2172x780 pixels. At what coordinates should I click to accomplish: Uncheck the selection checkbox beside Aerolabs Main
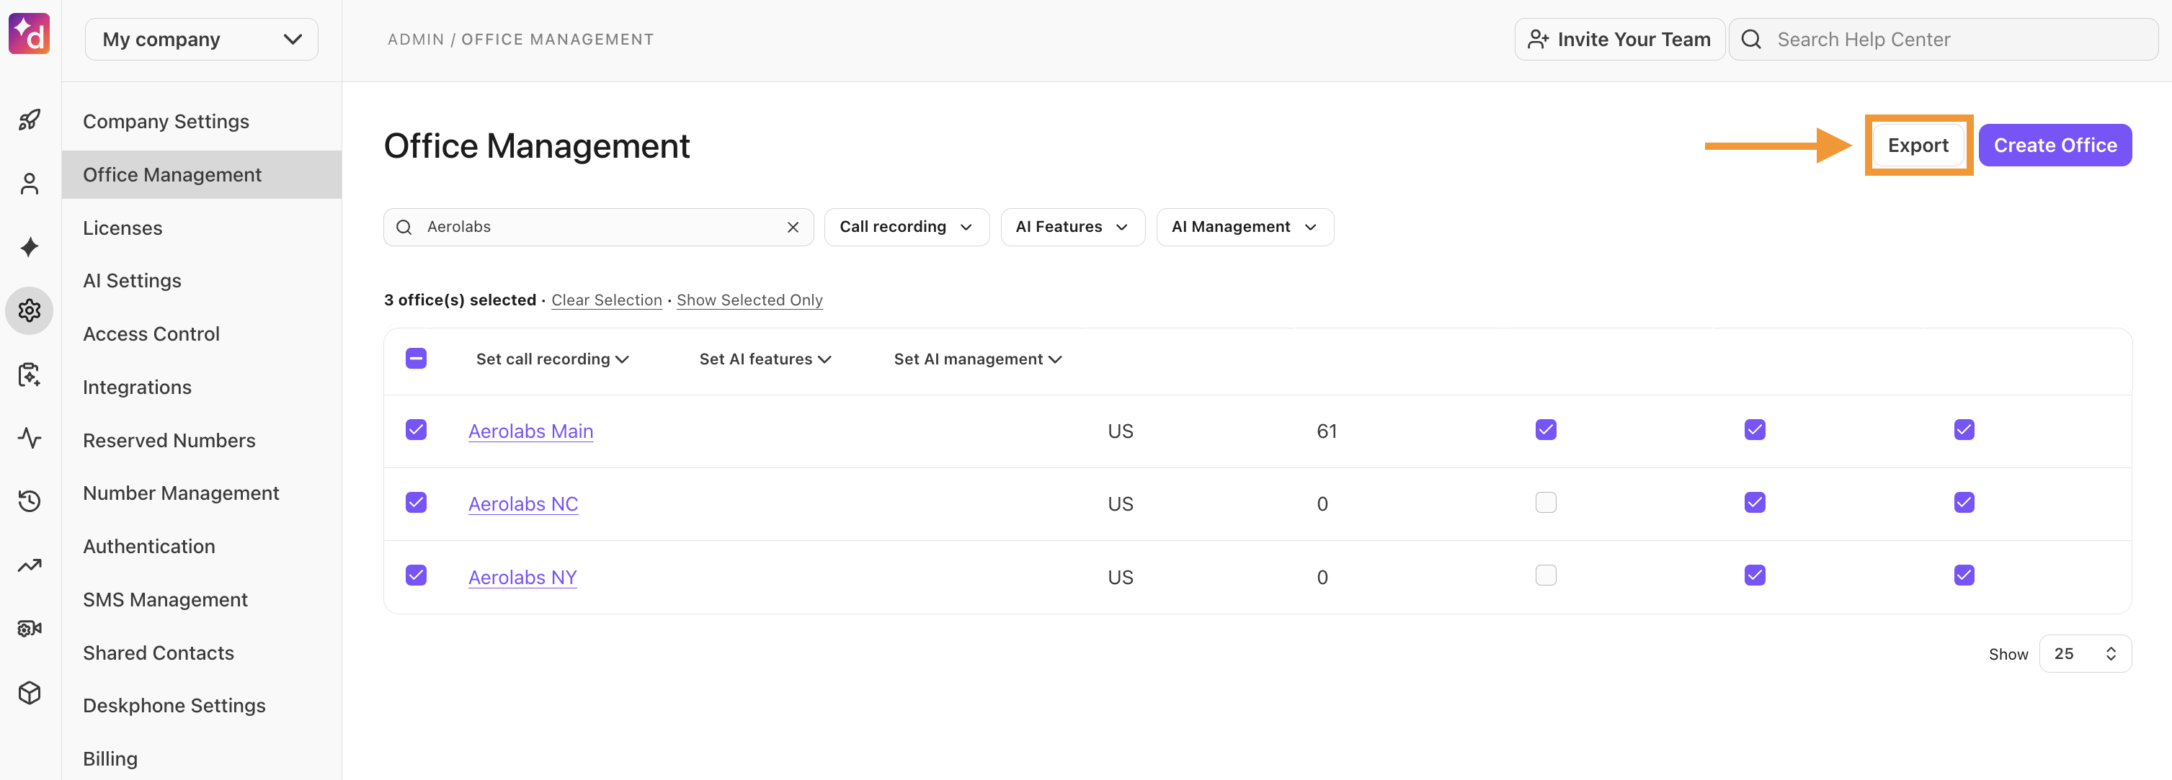(416, 429)
